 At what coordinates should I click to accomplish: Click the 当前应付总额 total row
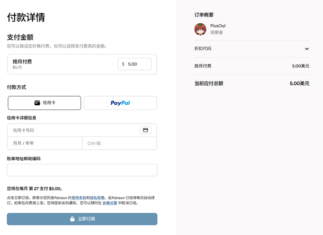[x=251, y=83]
